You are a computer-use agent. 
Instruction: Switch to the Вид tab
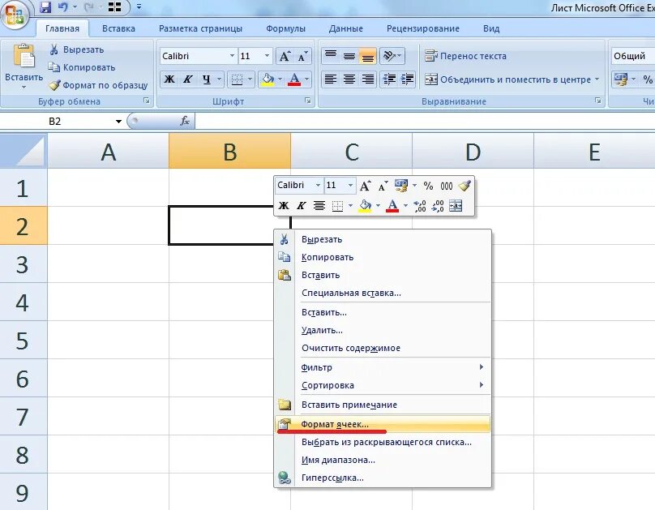pyautogui.click(x=491, y=29)
